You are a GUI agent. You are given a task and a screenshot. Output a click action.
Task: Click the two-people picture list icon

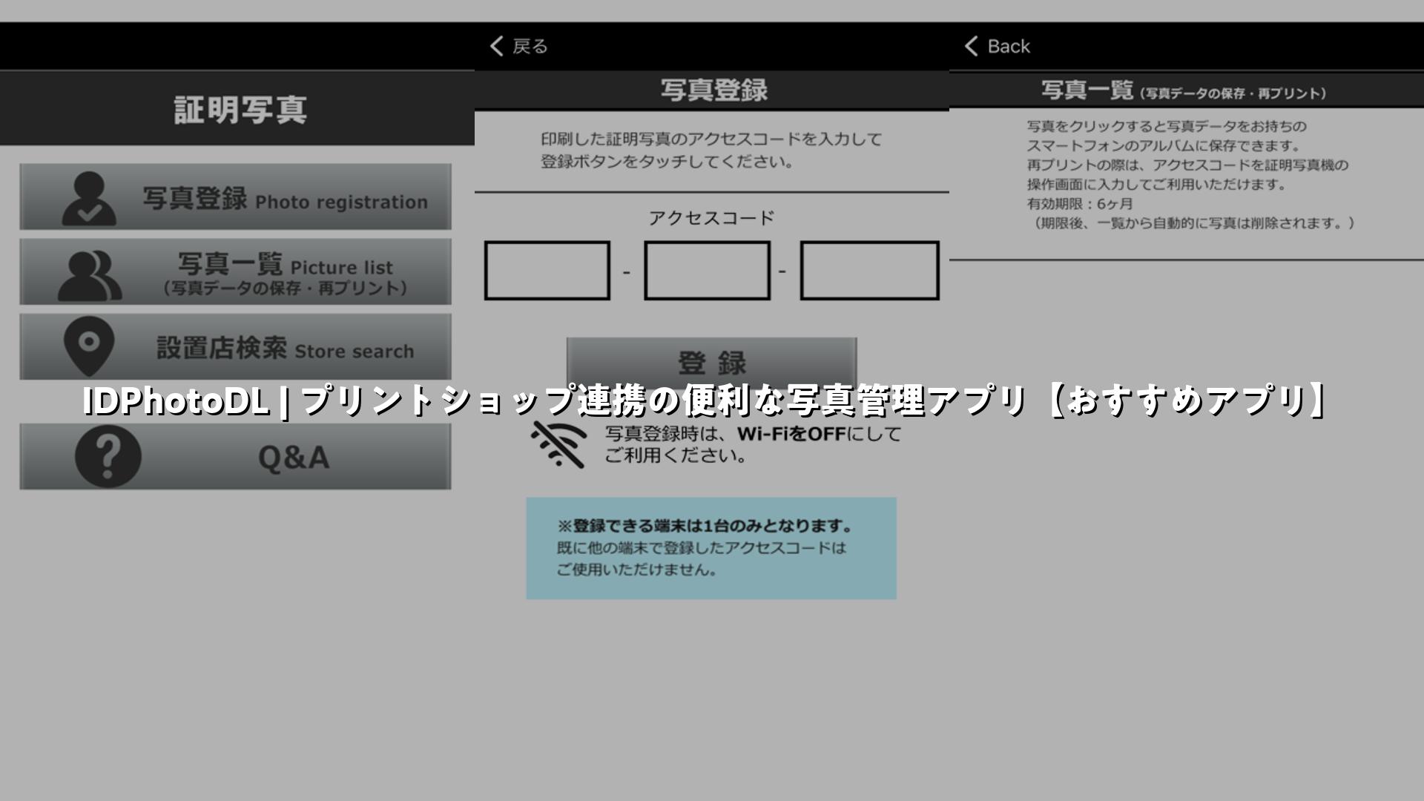coord(90,275)
